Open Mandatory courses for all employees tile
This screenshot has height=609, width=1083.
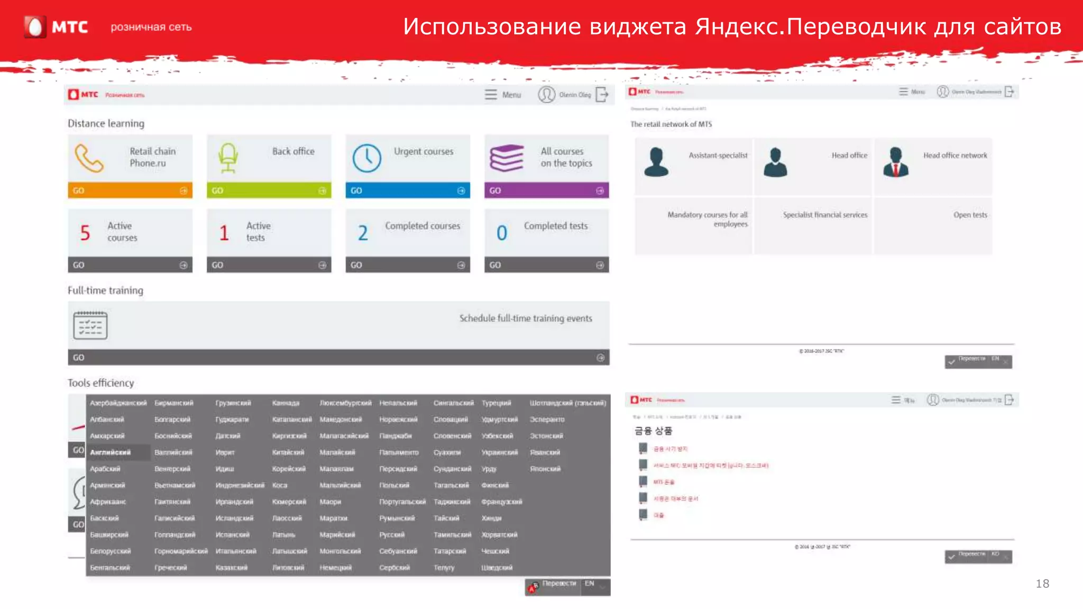coord(693,226)
